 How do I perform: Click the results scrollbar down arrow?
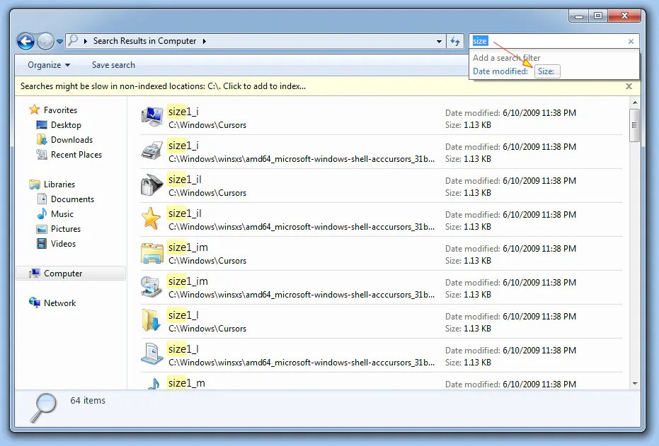635,384
